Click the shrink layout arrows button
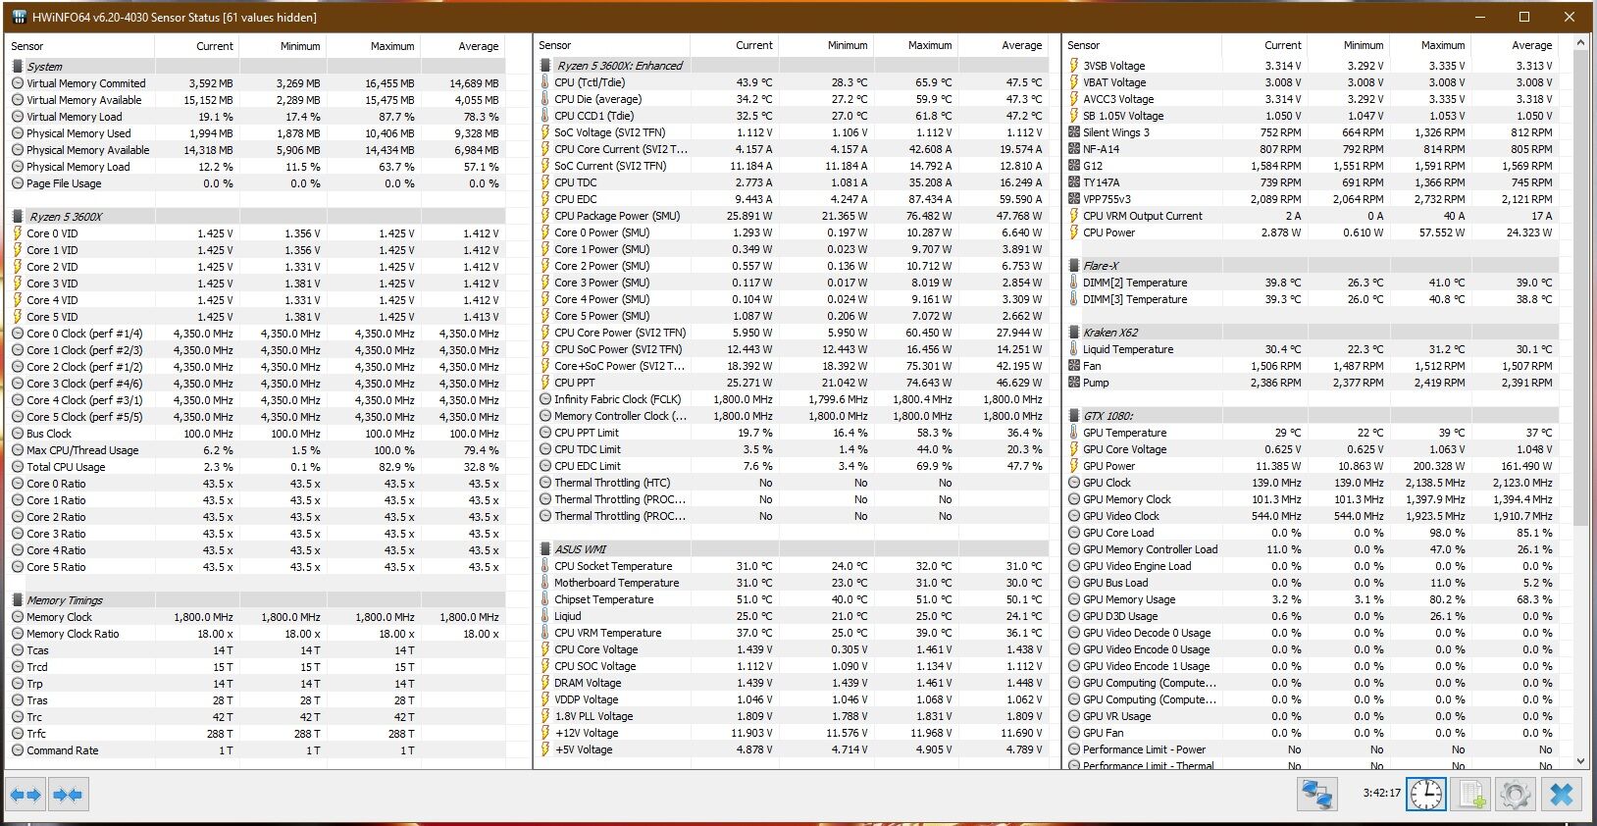 pyautogui.click(x=68, y=795)
